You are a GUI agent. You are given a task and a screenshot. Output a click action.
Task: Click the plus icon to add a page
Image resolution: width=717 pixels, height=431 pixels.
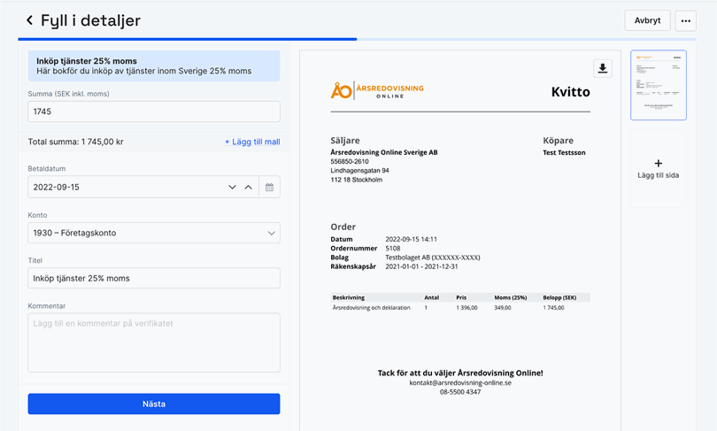click(x=658, y=164)
